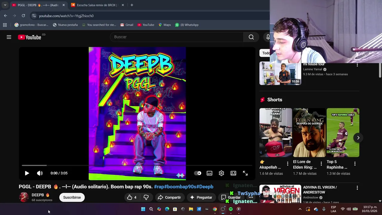
Task: Open options for 'mi house tour' video
Action: pyautogui.click(x=357, y=65)
